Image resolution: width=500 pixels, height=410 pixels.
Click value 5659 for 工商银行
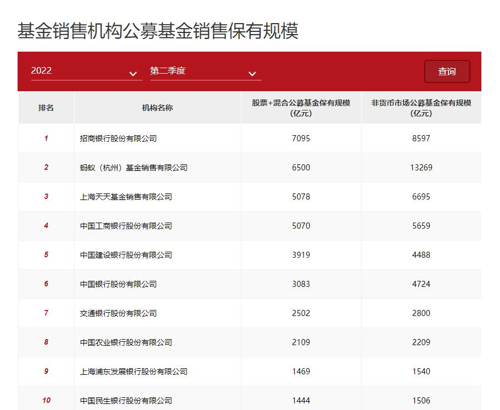[421, 226]
